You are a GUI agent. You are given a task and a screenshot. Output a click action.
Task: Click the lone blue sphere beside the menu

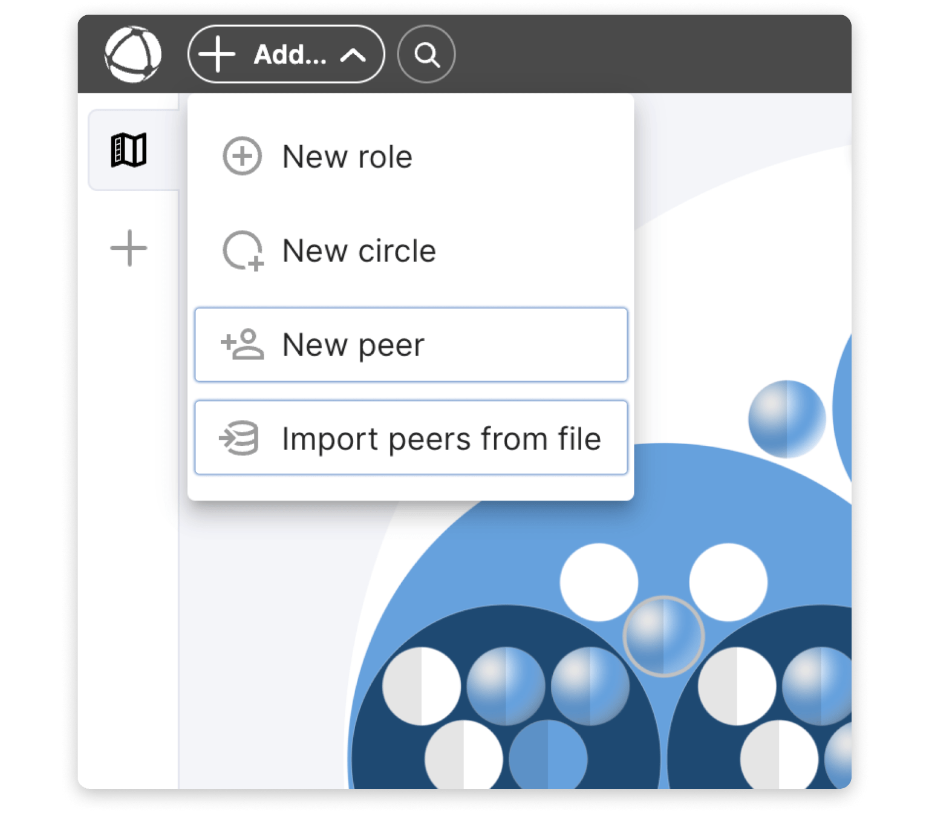[787, 419]
